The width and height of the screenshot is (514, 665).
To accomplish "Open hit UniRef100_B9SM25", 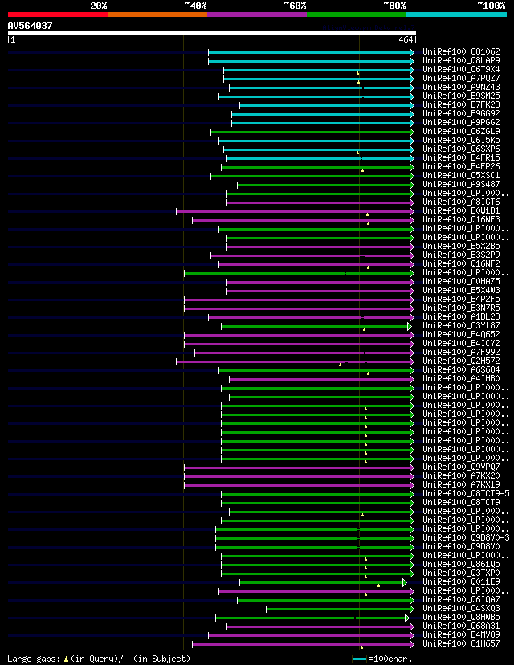I will (x=461, y=96).
